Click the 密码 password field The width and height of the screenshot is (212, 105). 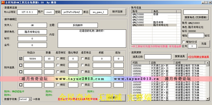(72, 12)
